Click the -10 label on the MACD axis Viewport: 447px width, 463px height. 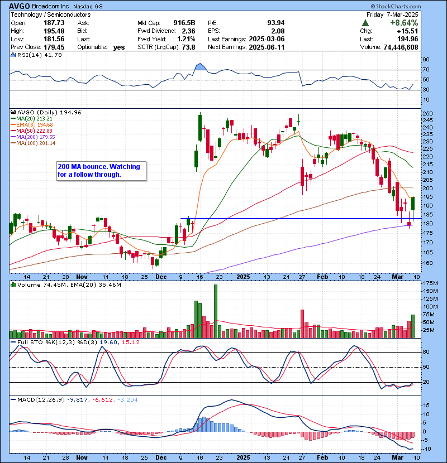point(426,449)
